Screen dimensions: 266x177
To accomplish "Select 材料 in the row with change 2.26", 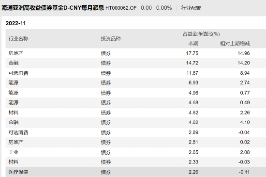I will [x=14, y=113].
